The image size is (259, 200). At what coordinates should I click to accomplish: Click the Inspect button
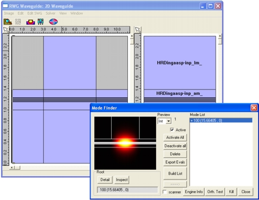[x=122, y=179]
